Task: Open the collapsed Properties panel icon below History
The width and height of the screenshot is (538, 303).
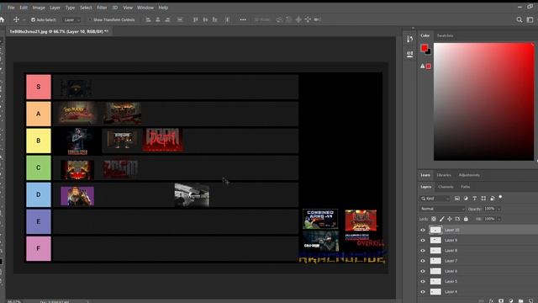Action: click(x=409, y=54)
